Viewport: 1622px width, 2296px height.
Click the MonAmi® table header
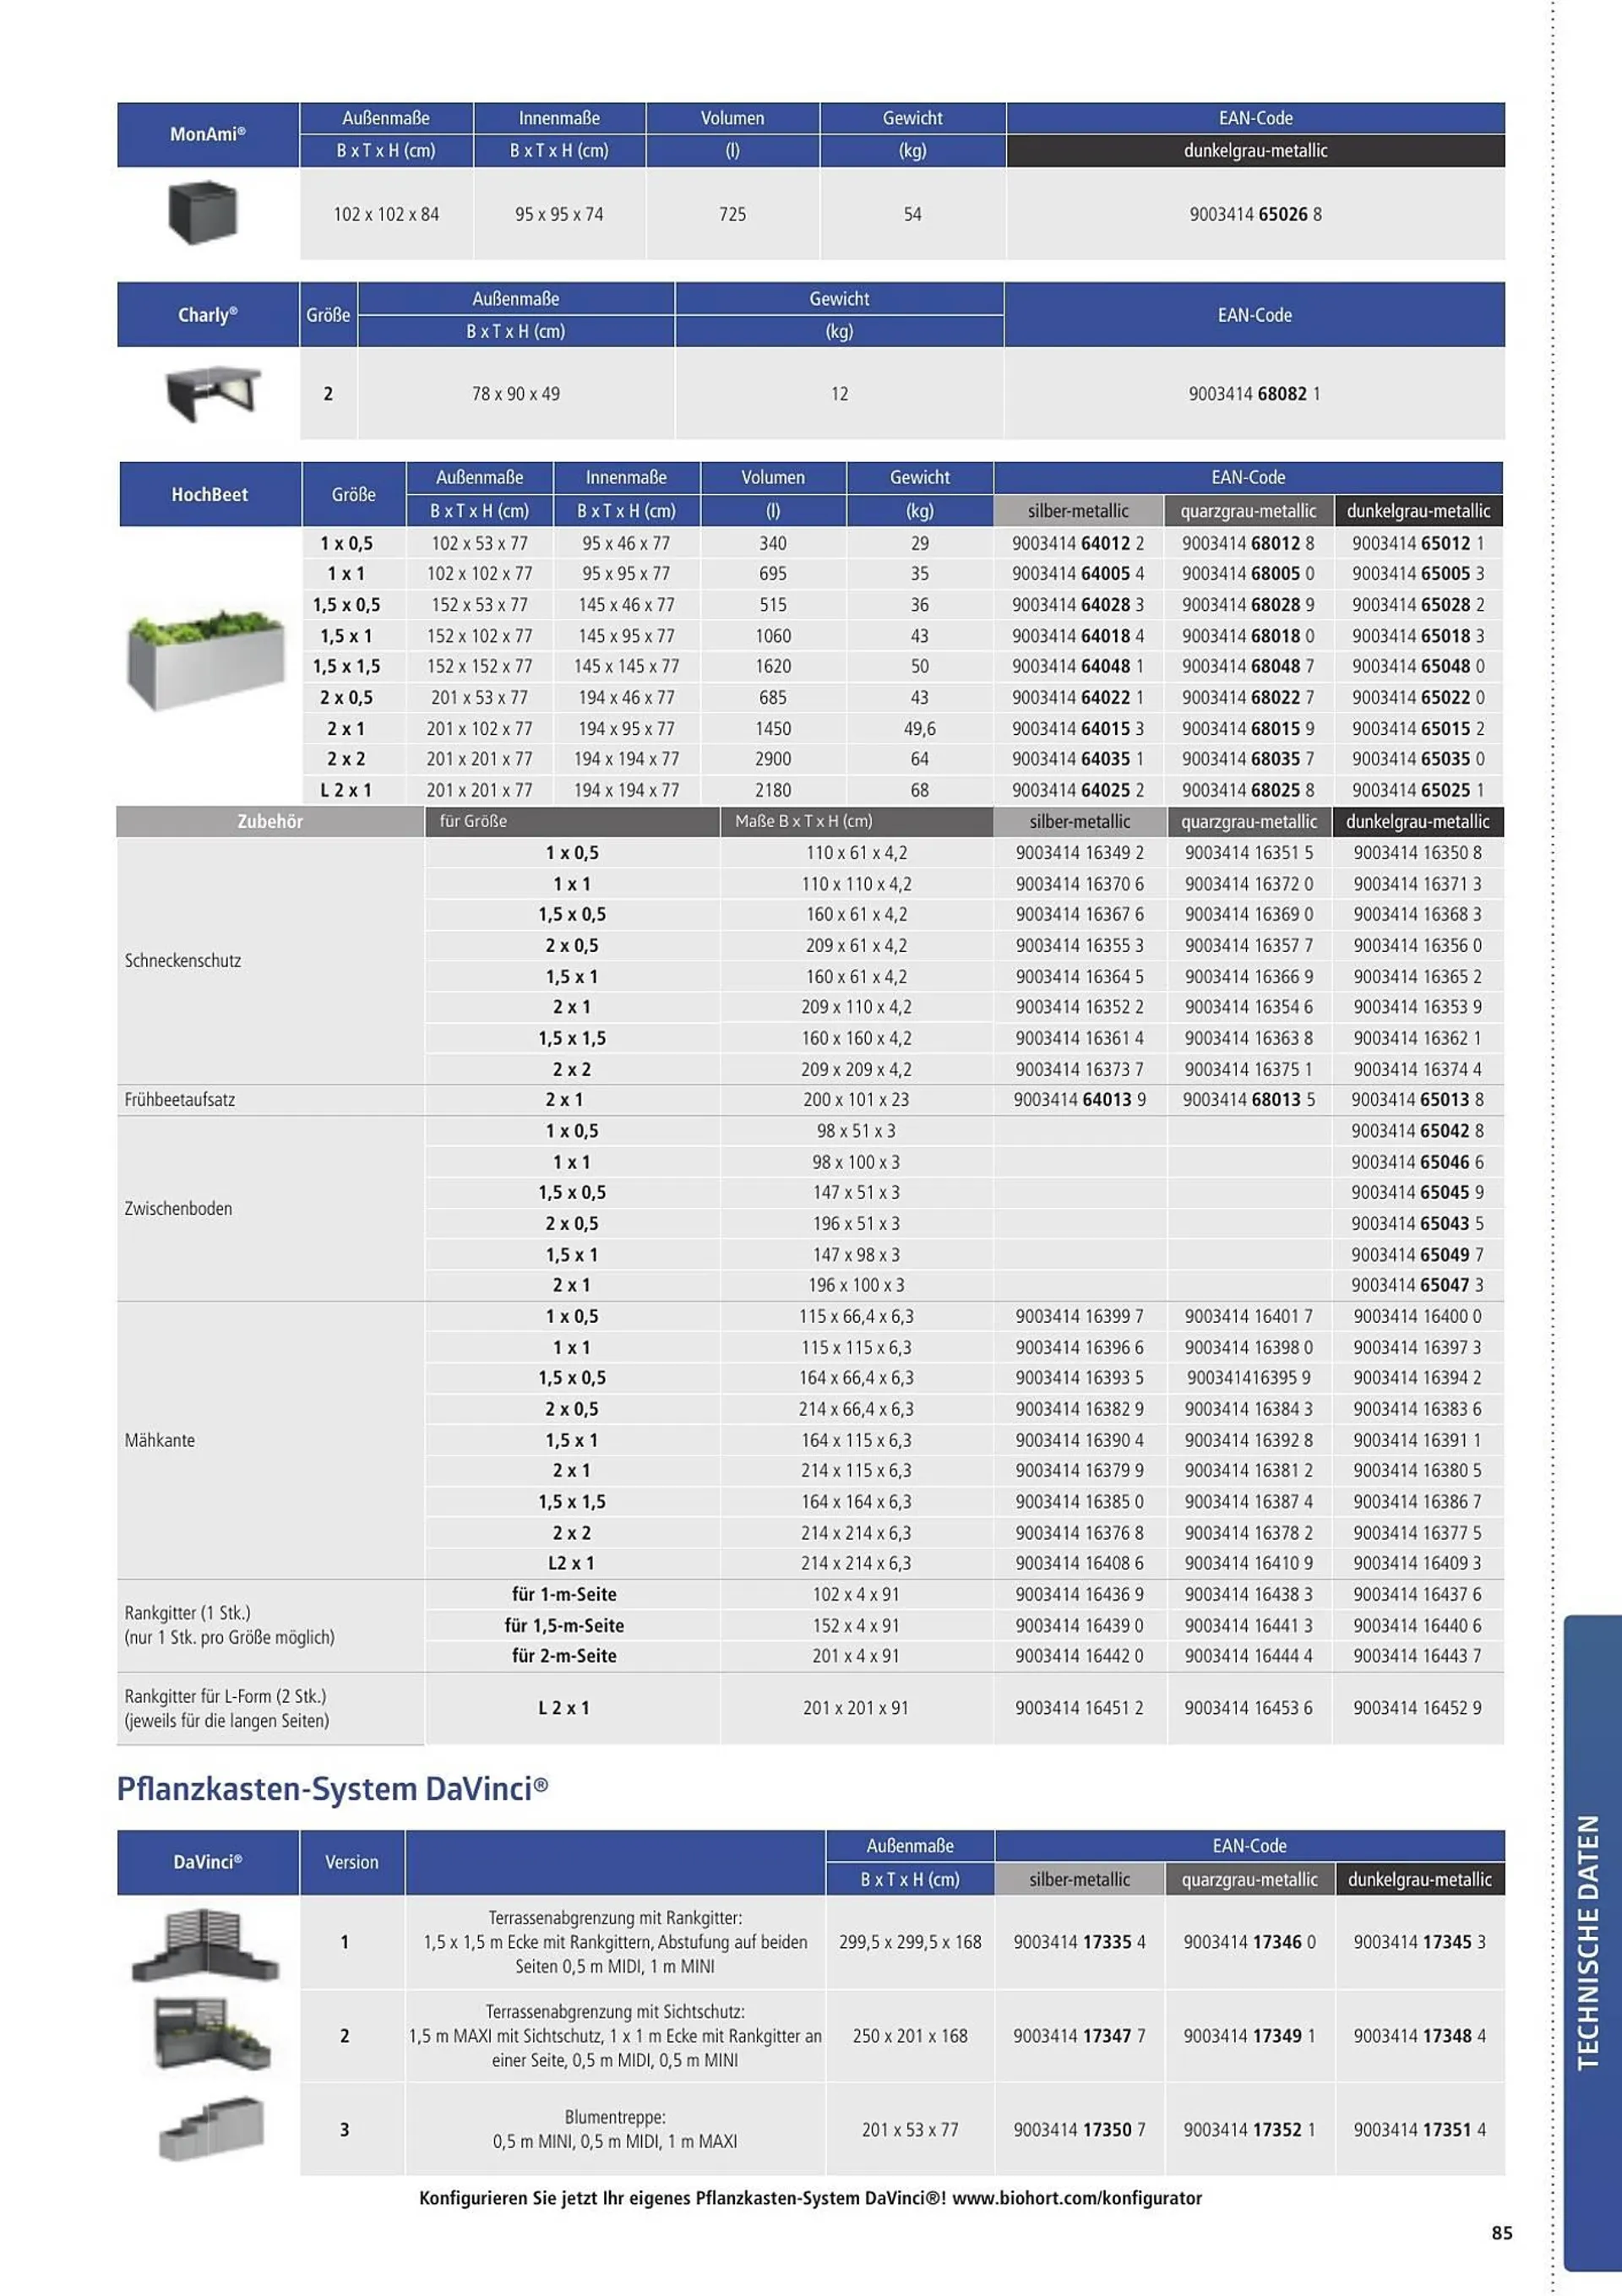pyautogui.click(x=208, y=134)
